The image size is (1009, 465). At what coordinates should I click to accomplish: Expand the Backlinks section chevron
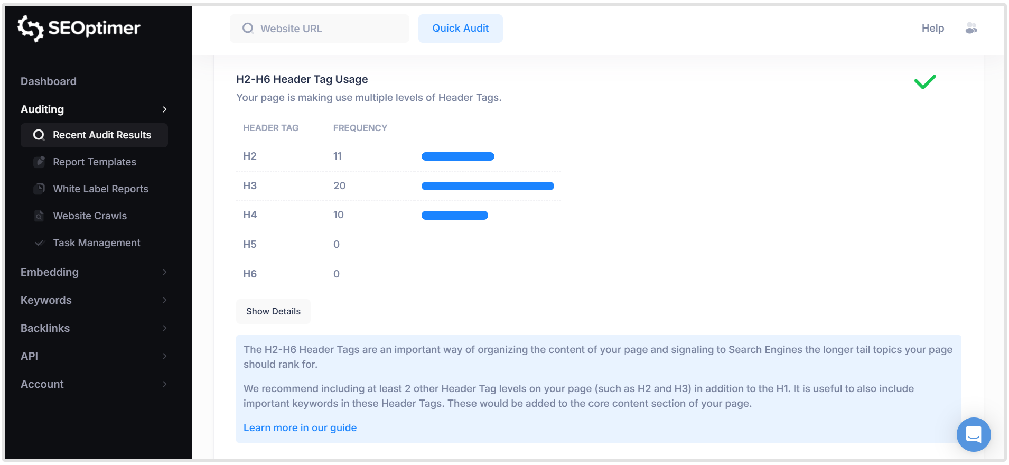pyautogui.click(x=165, y=328)
